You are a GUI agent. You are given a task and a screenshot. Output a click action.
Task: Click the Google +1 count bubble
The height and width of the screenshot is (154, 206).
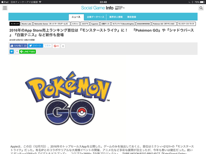[x=63, y=46]
